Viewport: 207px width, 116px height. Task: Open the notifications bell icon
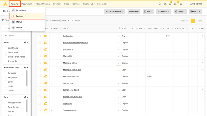[170, 4]
